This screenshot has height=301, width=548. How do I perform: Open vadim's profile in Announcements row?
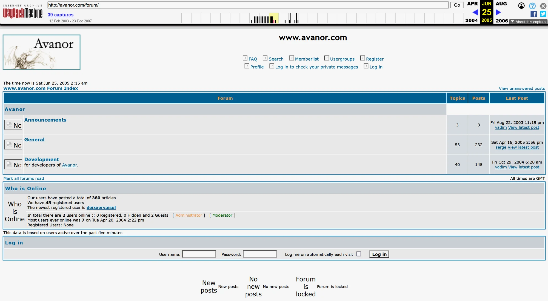coord(501,127)
